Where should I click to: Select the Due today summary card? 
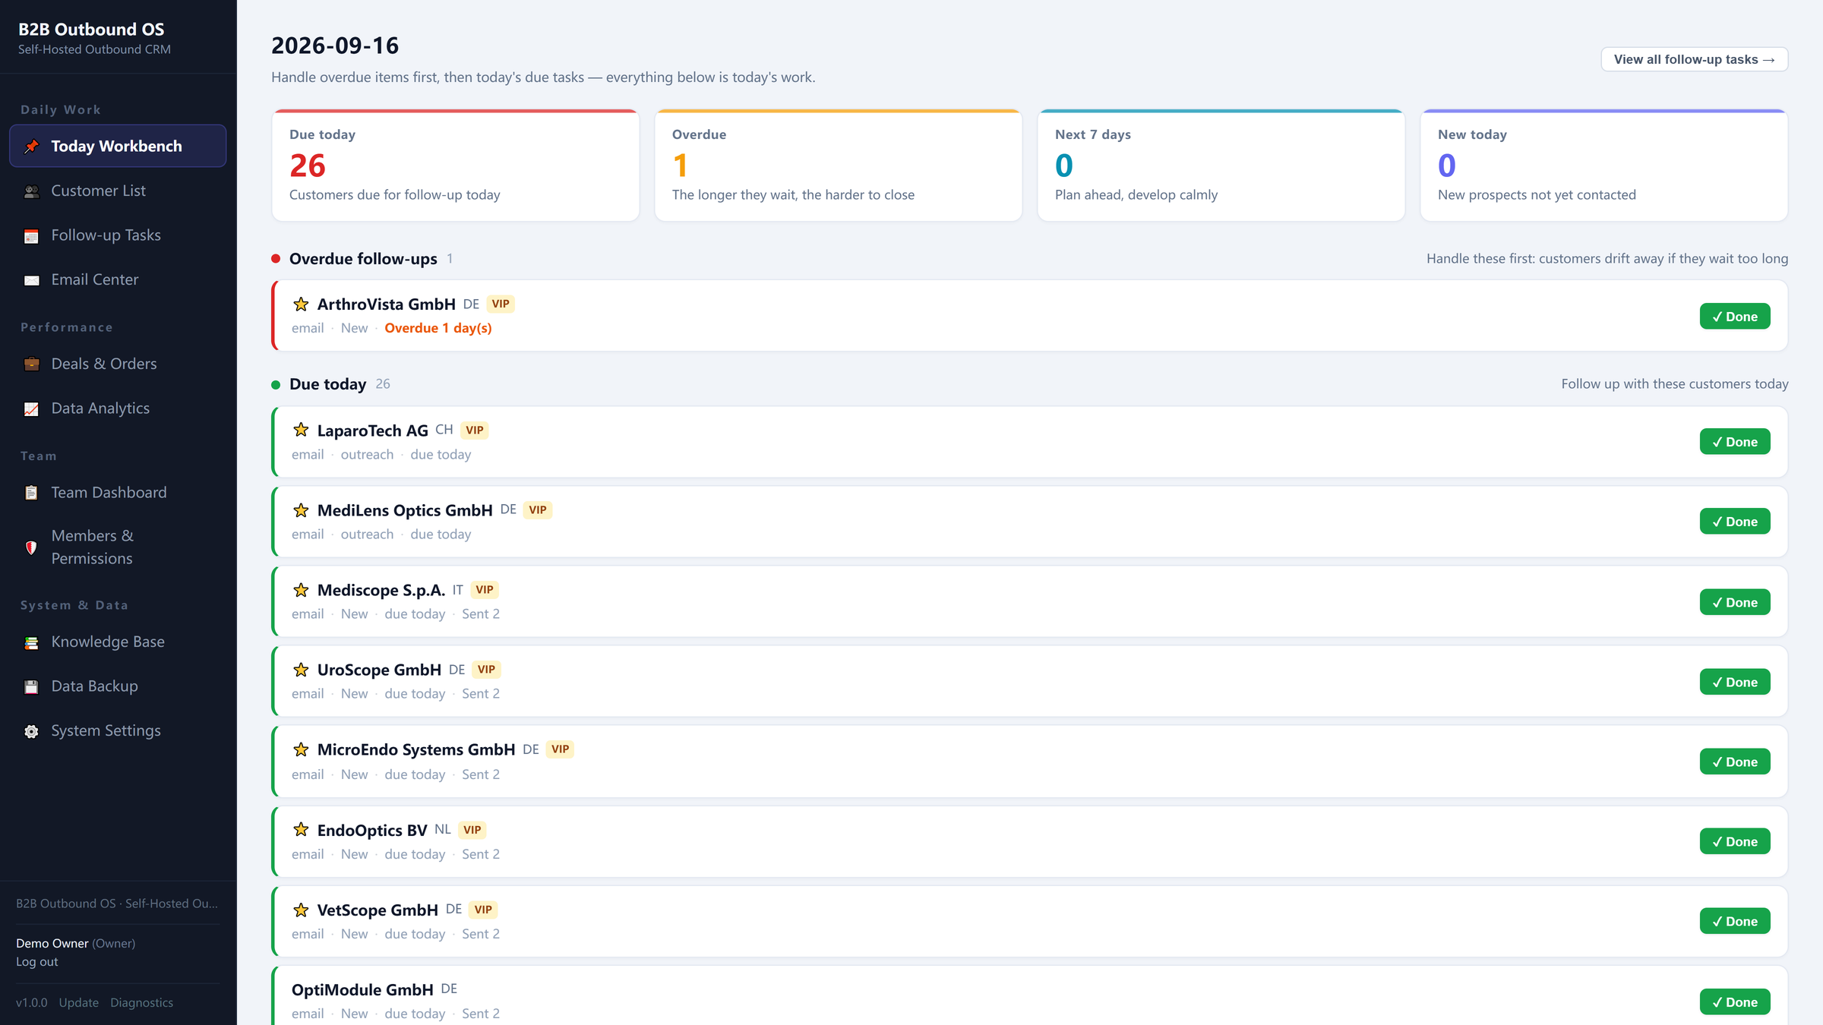coord(456,166)
